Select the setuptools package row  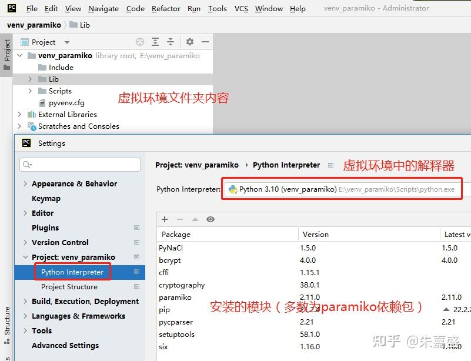314,335
